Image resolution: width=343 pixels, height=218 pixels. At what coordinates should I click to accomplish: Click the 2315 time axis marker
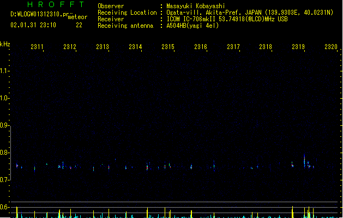pyautogui.click(x=168, y=47)
